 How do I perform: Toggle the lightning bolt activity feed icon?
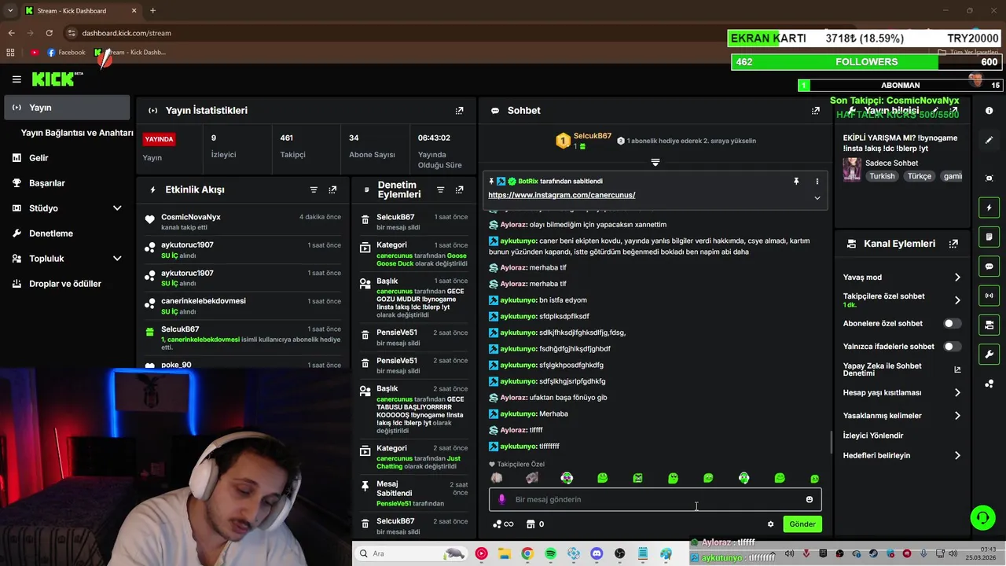click(x=989, y=208)
